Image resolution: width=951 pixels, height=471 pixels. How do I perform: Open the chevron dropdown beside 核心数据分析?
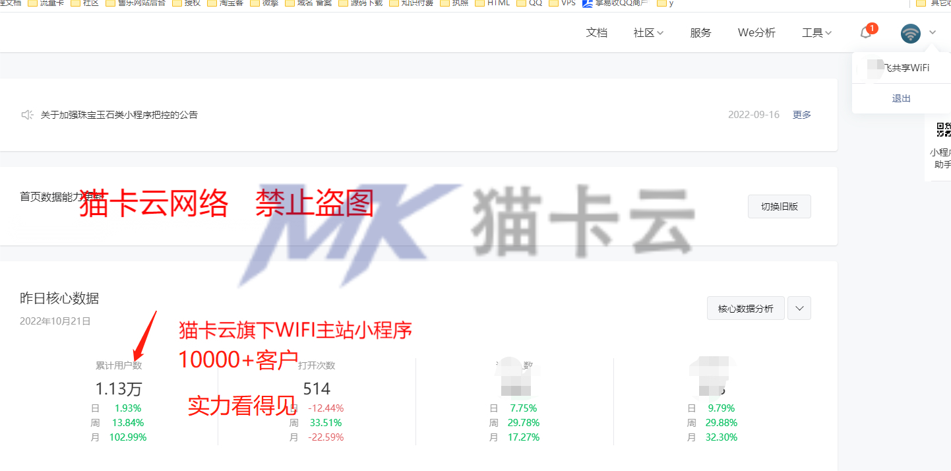800,308
